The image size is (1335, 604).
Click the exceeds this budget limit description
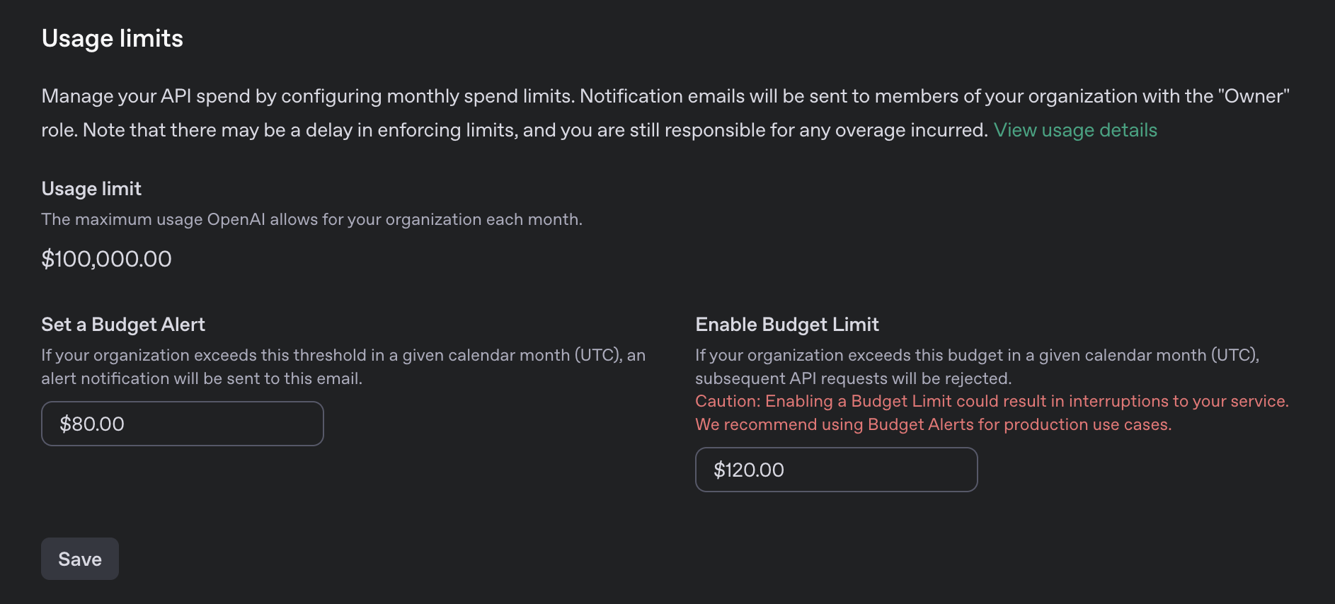tap(977, 355)
